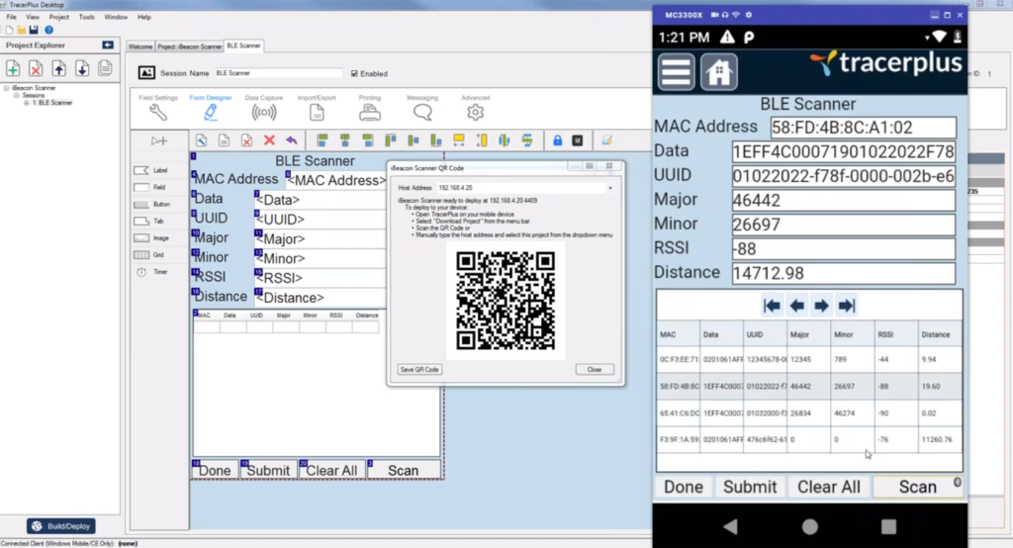Screen dimensions: 1013x548
Task: Click the purple undo arrow icon
Action: pos(292,140)
